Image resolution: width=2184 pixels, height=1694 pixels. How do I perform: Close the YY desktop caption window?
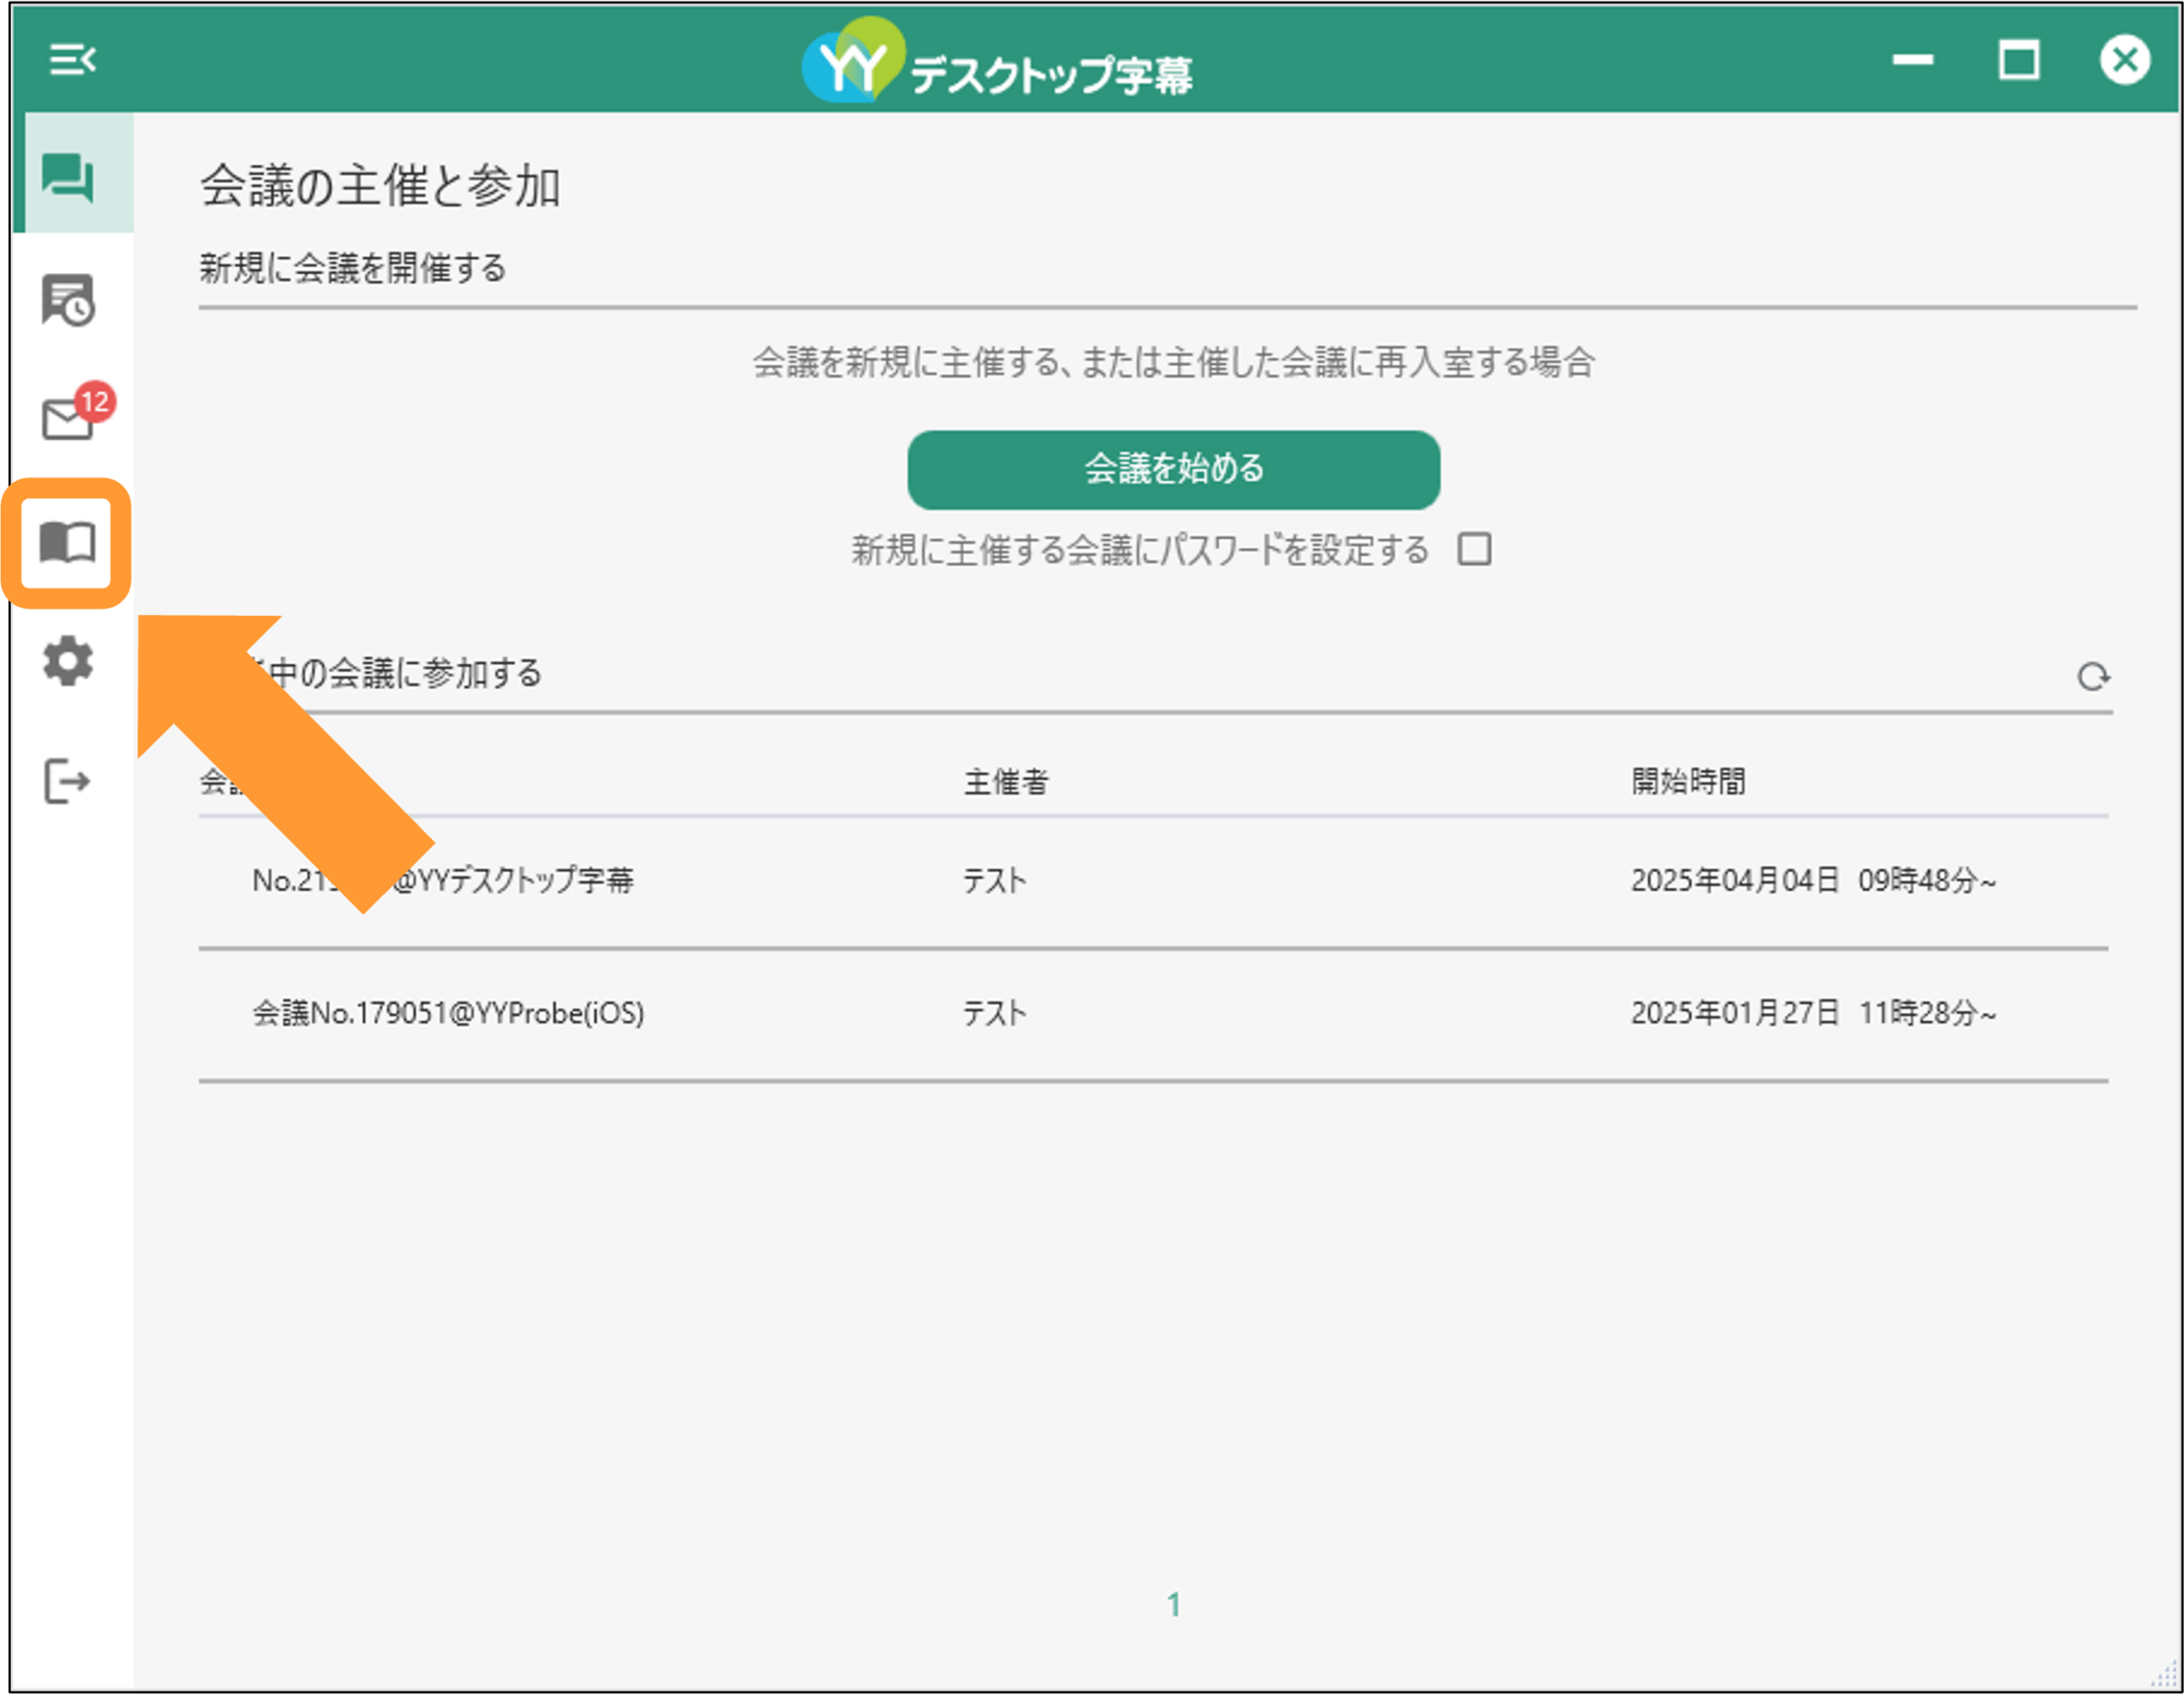coord(2124,60)
